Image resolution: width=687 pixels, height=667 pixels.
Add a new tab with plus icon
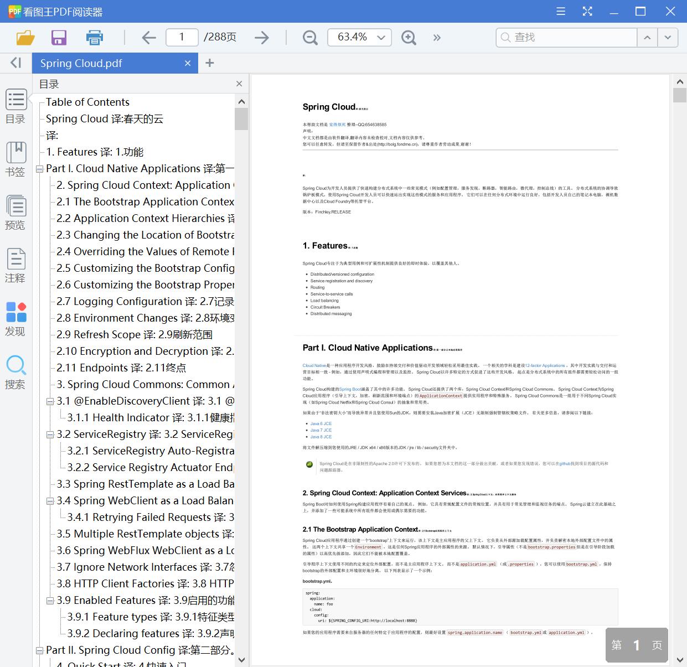209,63
